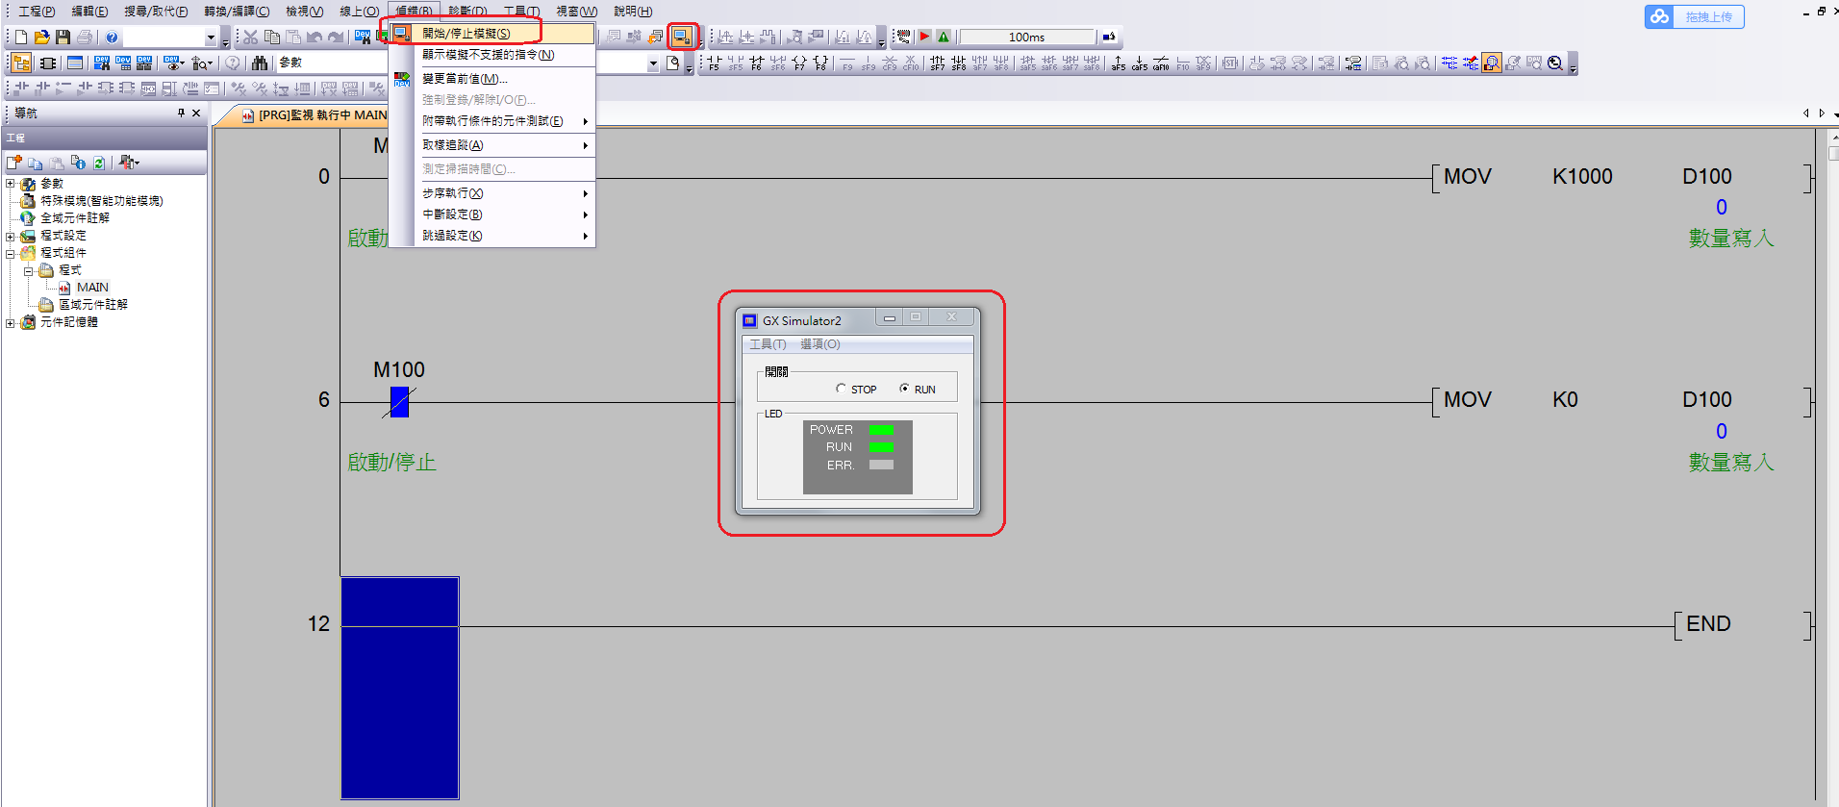The width and height of the screenshot is (1839, 807).
Task: Click the F5 open contact icon
Action: point(714,63)
